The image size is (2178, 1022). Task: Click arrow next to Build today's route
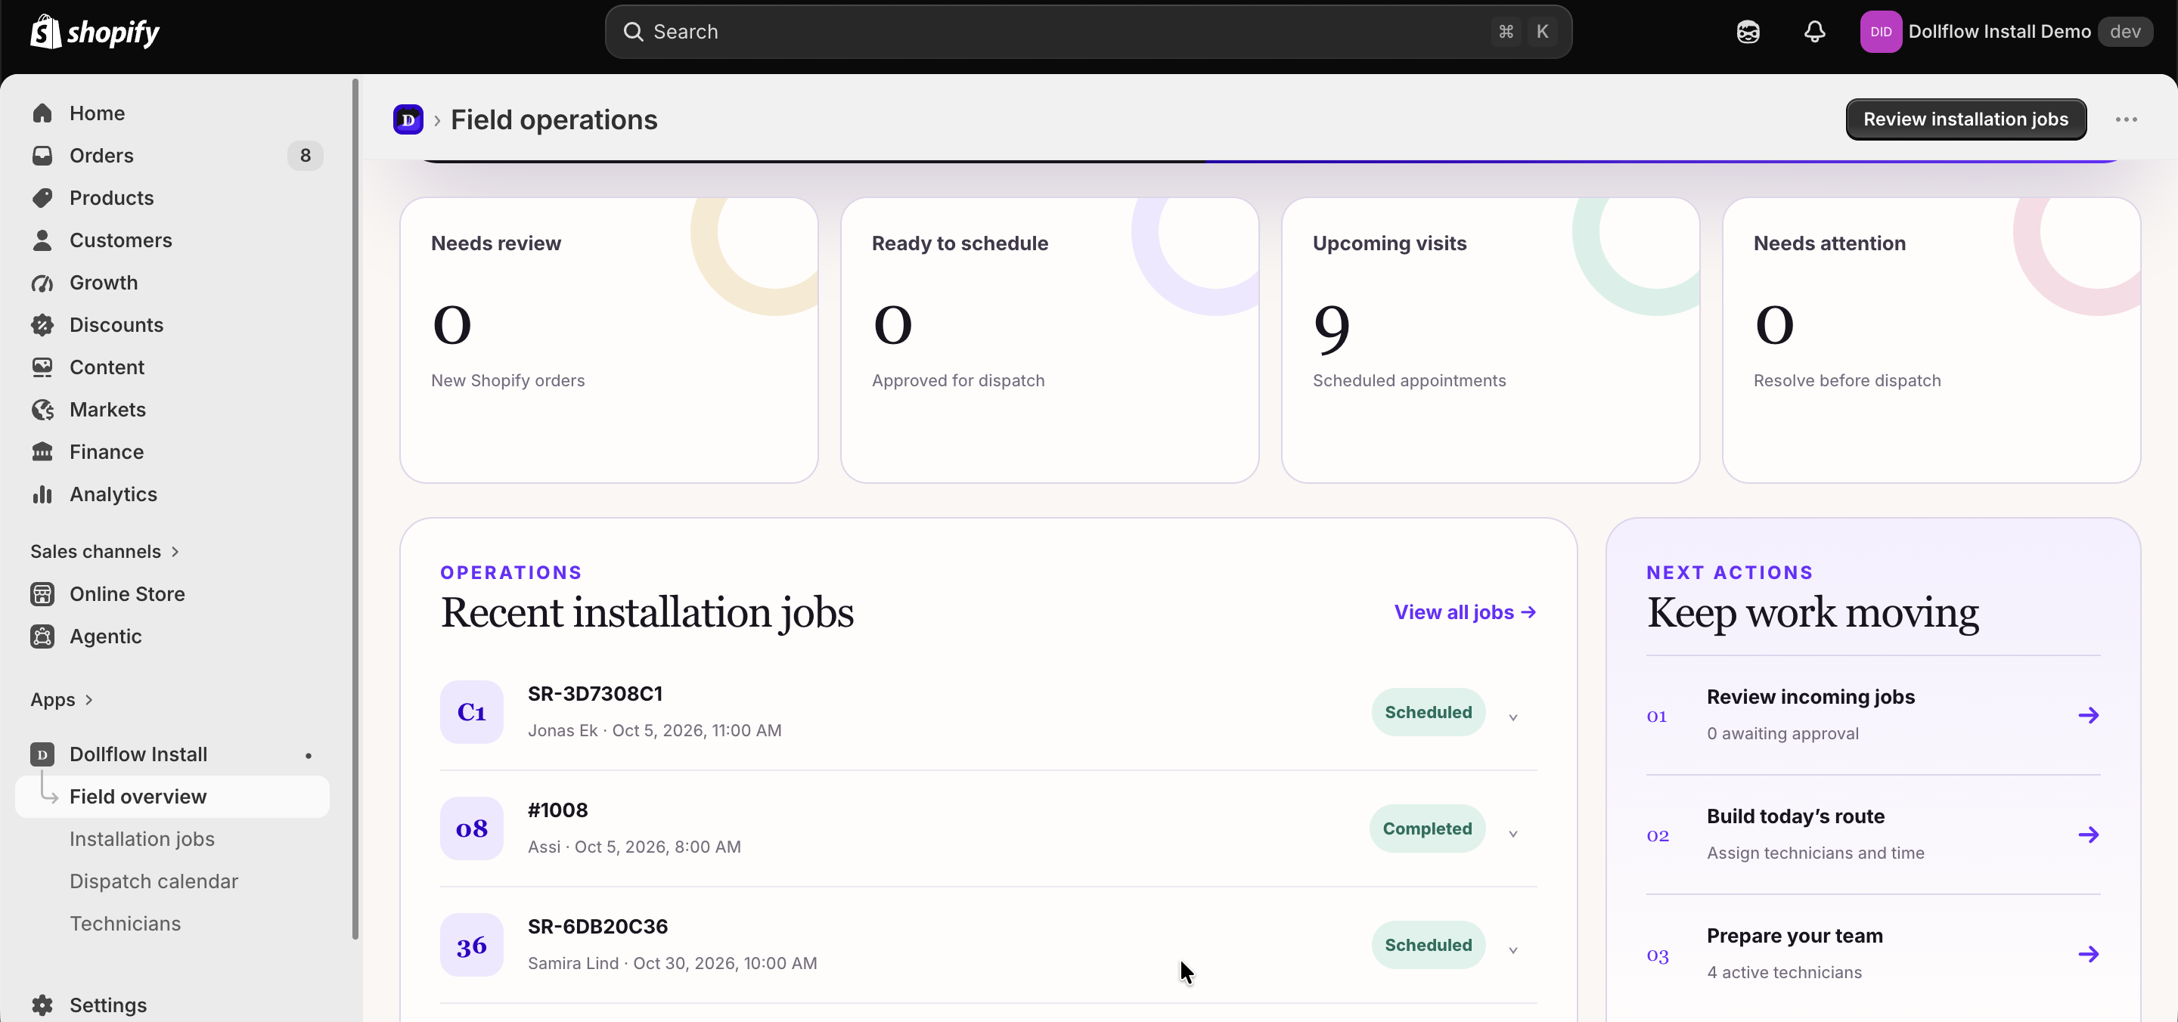point(2088,835)
